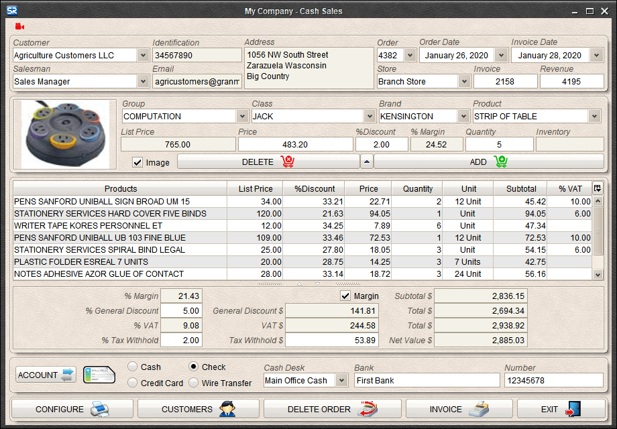The height and width of the screenshot is (429, 617).
Task: Click the Invoice number field
Action: click(x=505, y=82)
